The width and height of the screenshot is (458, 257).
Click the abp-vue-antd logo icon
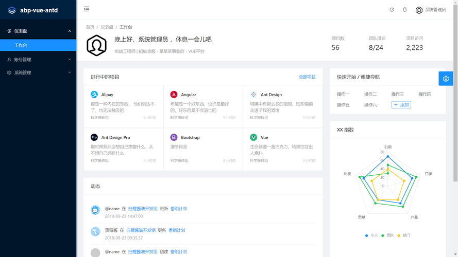(12, 10)
